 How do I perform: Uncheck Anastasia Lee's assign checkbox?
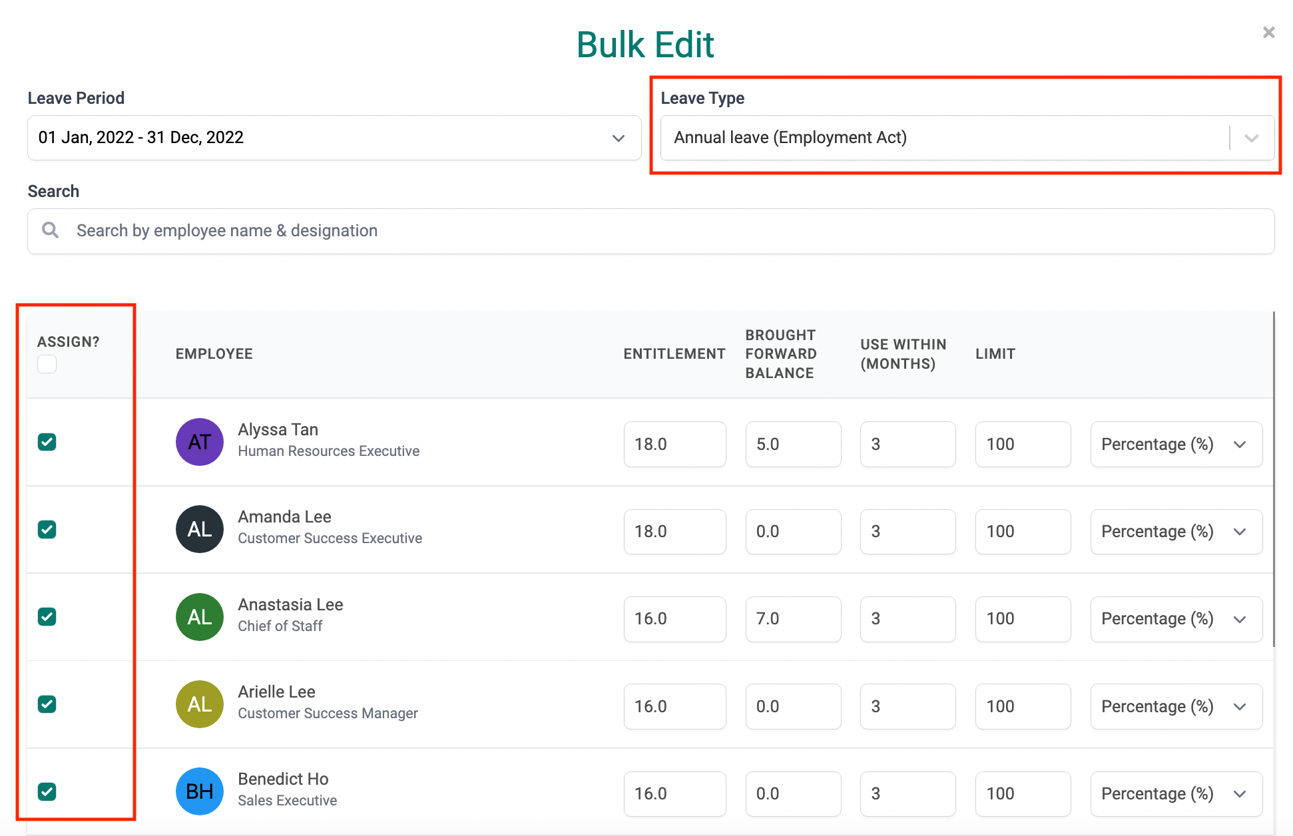click(x=47, y=617)
